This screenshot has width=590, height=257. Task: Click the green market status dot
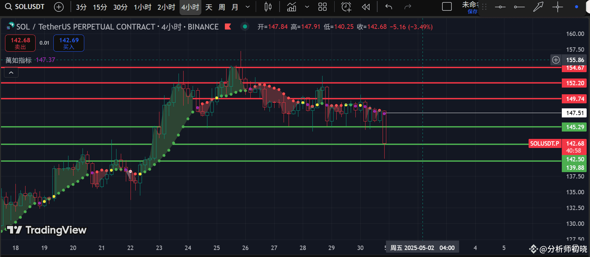tap(245, 27)
